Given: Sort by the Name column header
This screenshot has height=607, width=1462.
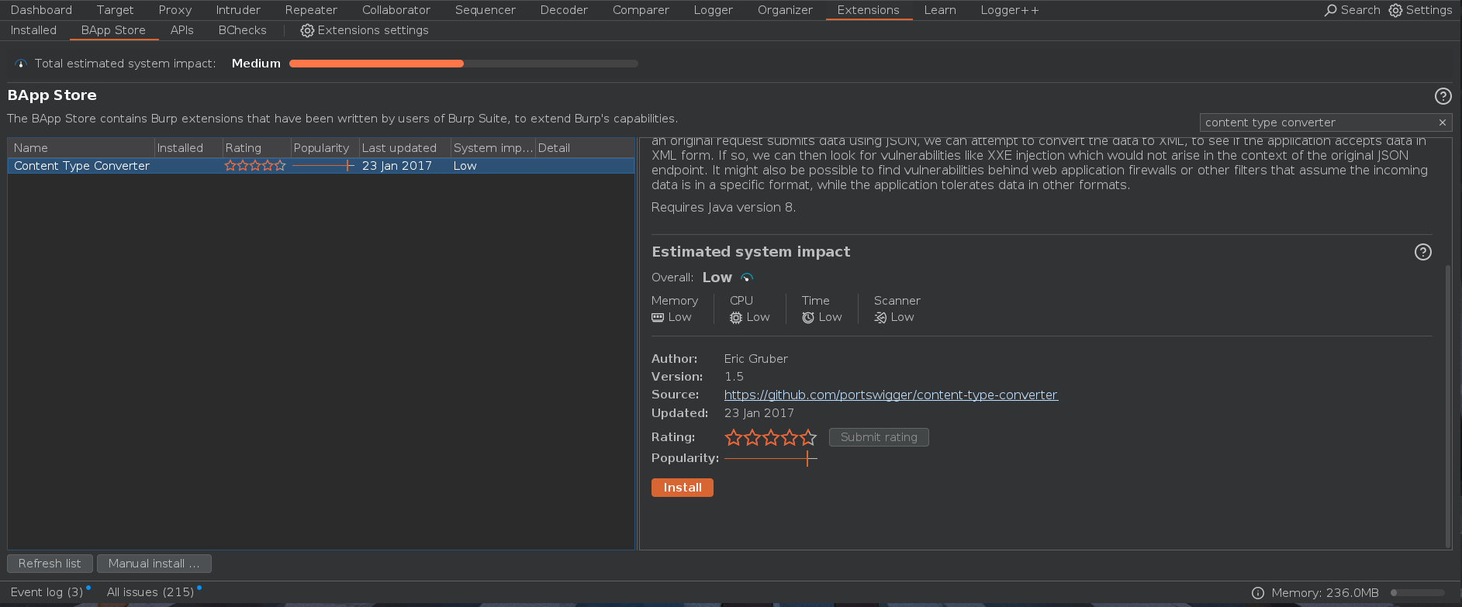Looking at the screenshot, I should click(81, 148).
